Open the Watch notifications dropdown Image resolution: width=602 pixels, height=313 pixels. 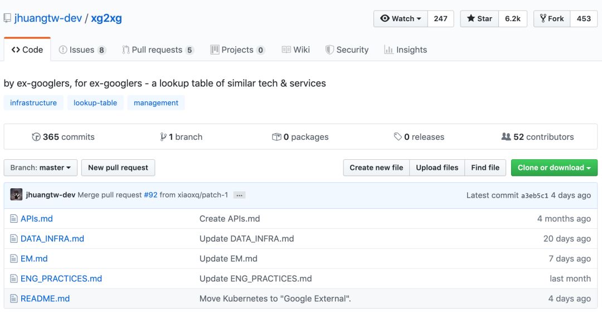coord(401,18)
